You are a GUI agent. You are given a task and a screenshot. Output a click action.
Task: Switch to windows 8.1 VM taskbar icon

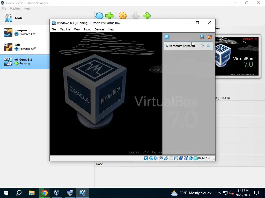coord(83,193)
